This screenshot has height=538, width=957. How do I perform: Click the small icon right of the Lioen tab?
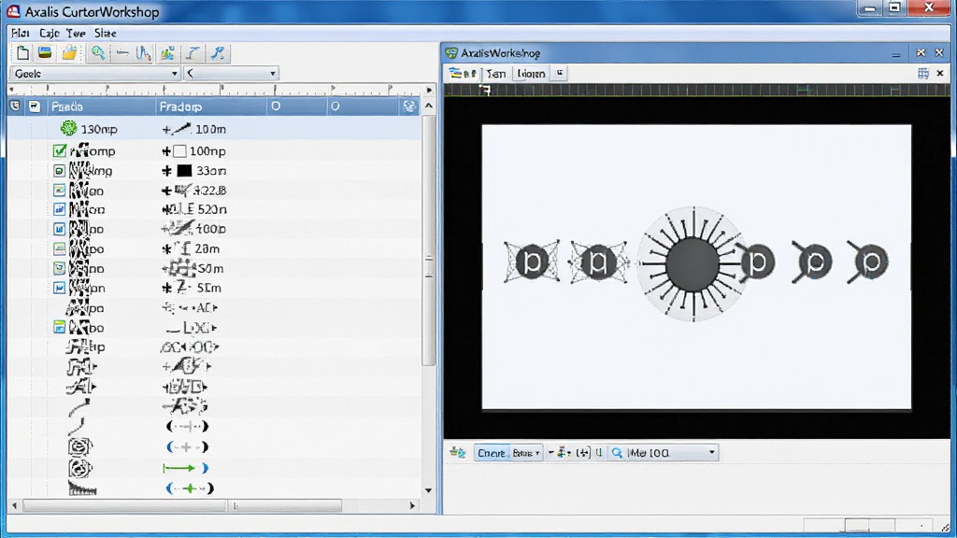pos(559,73)
